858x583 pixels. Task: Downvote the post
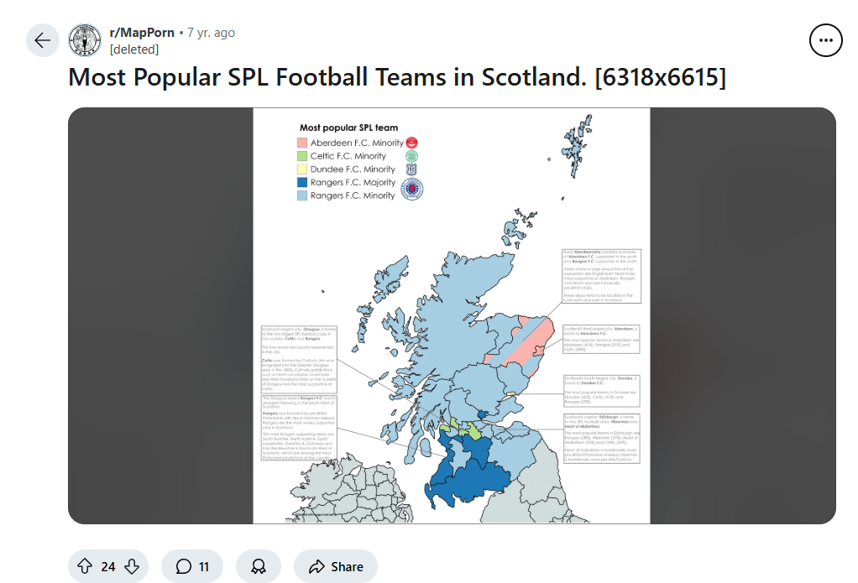132,566
